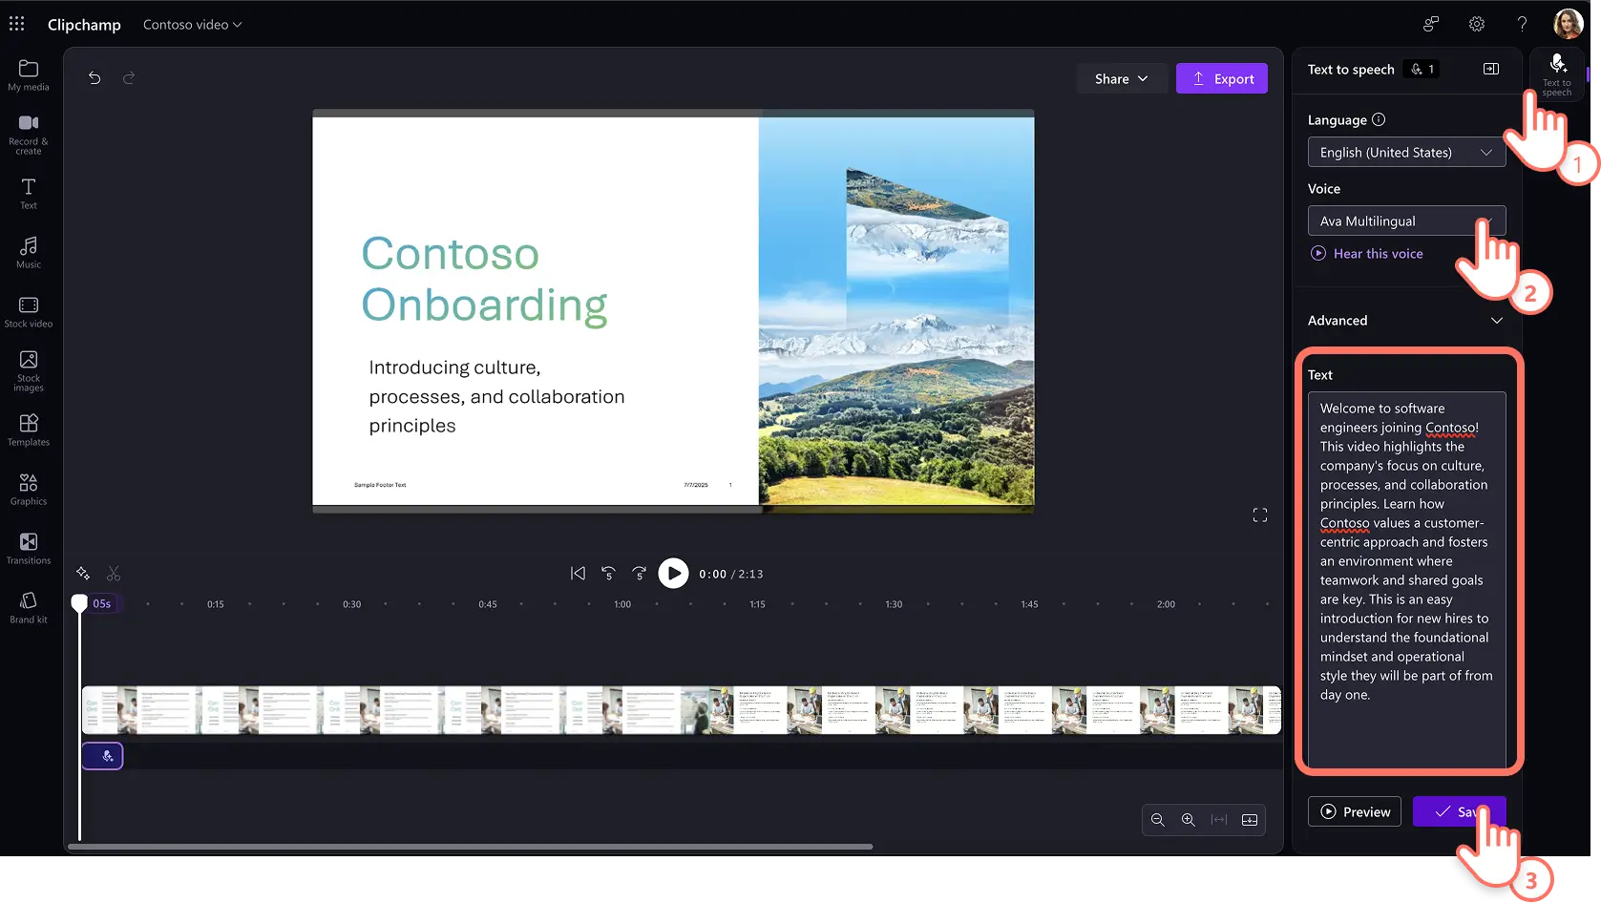The image size is (1601, 903).
Task: Select the Text tool in sidebar
Action: click(x=29, y=194)
